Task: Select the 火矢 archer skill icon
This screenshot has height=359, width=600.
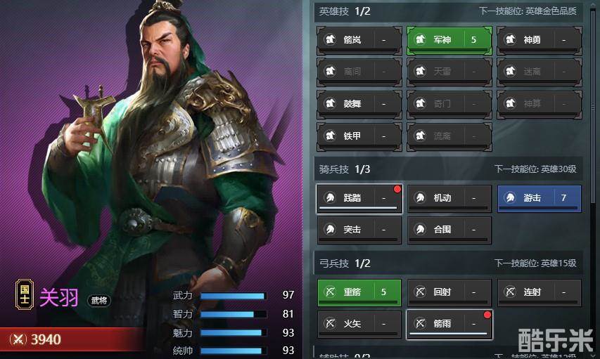Action: coord(330,323)
